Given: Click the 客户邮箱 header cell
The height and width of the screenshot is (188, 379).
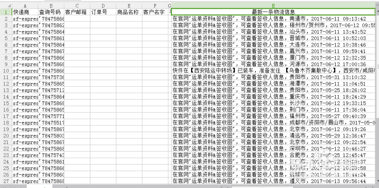Looking at the screenshot, I should click(77, 12).
